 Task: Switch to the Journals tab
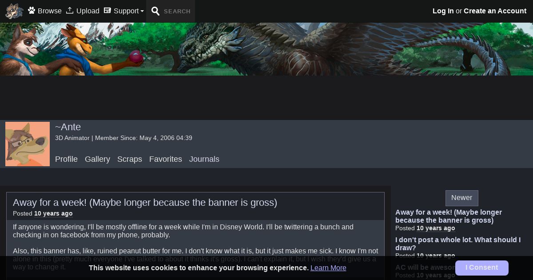[x=204, y=159]
